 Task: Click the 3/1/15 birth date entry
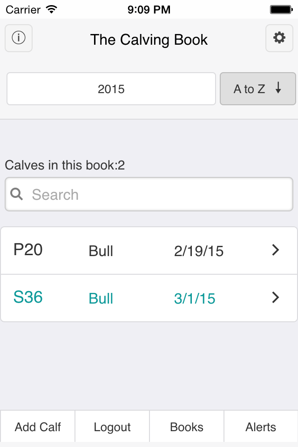(195, 298)
